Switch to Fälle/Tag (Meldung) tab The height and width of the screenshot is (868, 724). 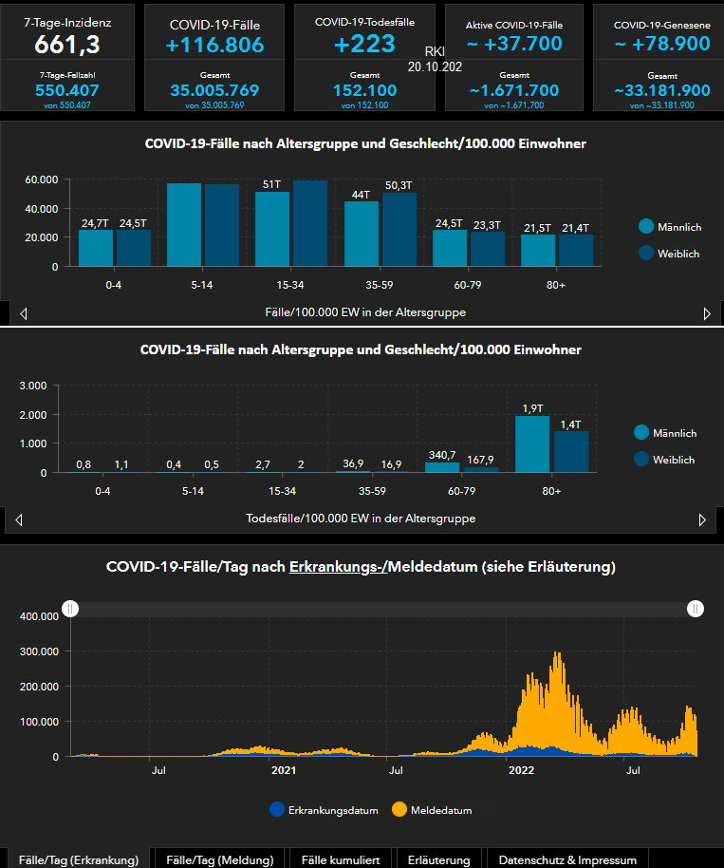[219, 859]
